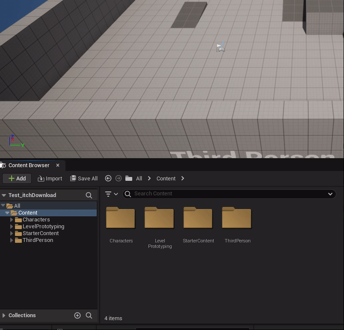This screenshot has width=344, height=330.
Task: Open the LevelPrototyping folder thumbnail
Action: tap(159, 218)
